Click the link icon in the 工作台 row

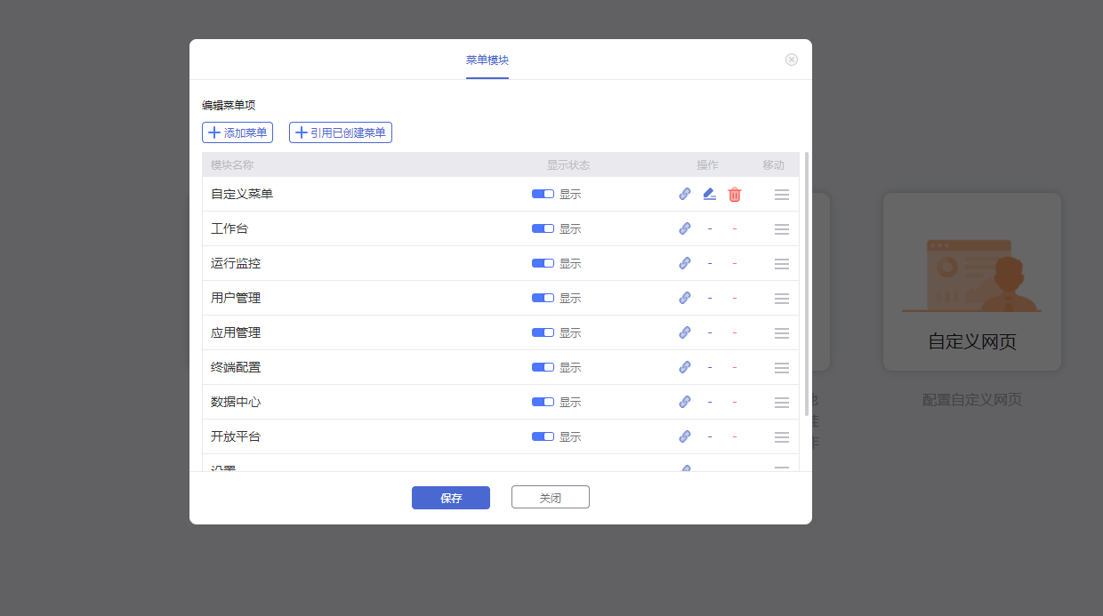pyautogui.click(x=685, y=228)
